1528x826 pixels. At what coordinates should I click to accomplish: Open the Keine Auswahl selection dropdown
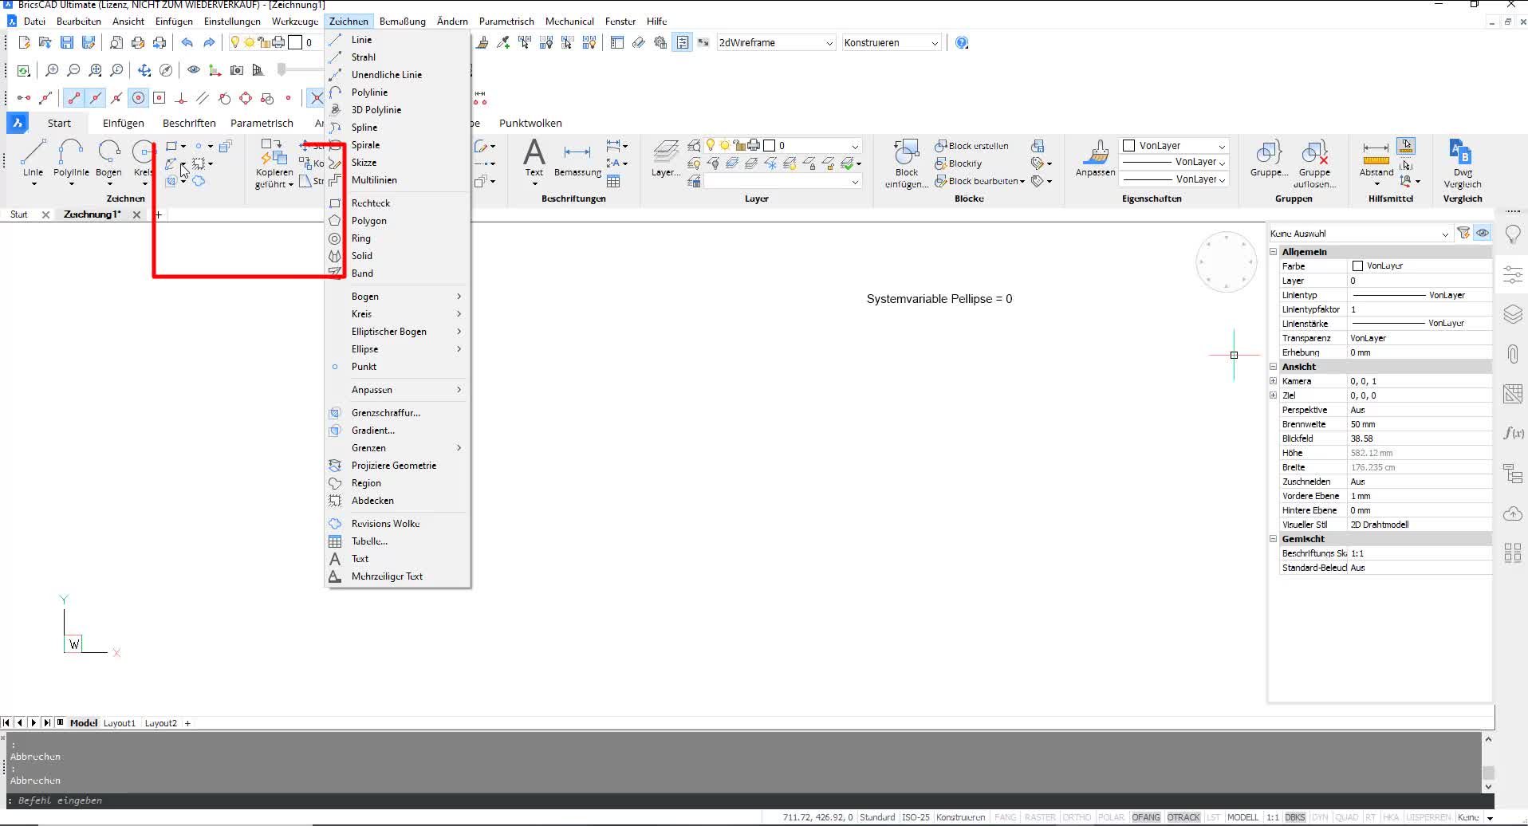[1360, 233]
